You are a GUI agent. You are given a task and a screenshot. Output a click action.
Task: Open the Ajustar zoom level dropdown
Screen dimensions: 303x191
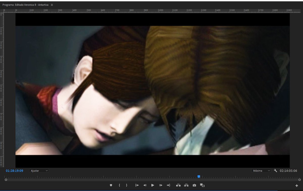point(39,171)
